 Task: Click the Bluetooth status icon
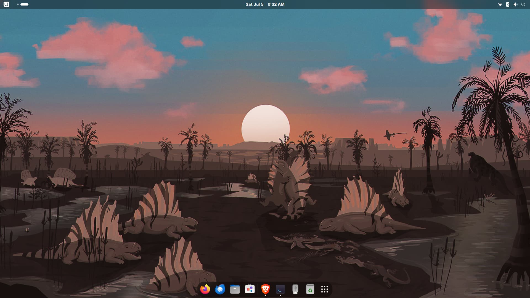coord(508,4)
